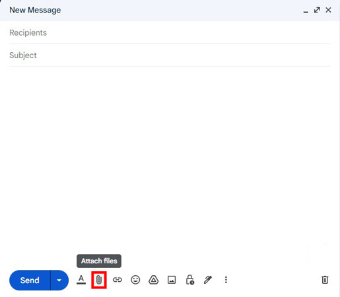
Task: Insert a photo into the email
Action: pyautogui.click(x=172, y=280)
